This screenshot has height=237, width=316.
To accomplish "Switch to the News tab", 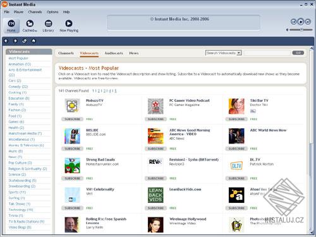I will [134, 53].
